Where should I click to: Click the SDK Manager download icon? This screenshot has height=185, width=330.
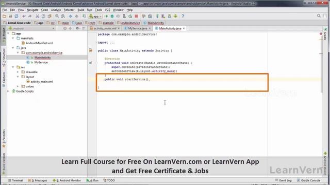[x=169, y=16]
